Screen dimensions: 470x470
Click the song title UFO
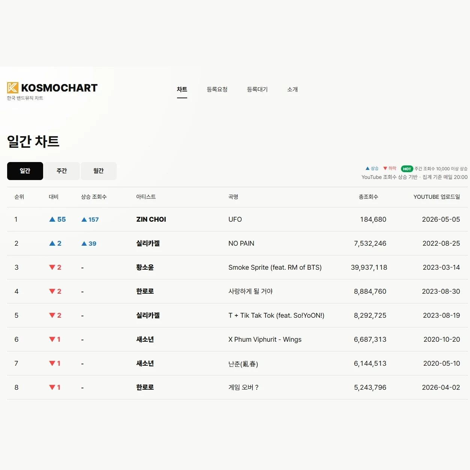[235, 219]
